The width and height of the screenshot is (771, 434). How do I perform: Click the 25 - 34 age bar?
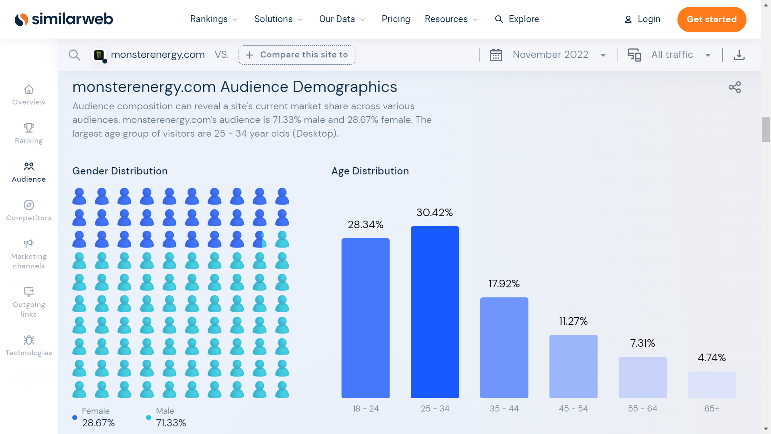pyautogui.click(x=435, y=312)
